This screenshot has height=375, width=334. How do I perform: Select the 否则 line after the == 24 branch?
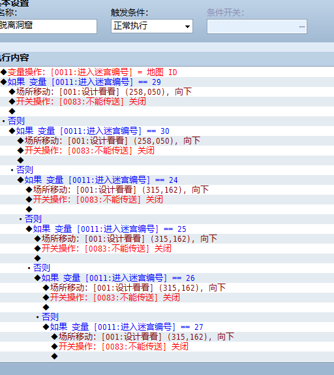167,219
